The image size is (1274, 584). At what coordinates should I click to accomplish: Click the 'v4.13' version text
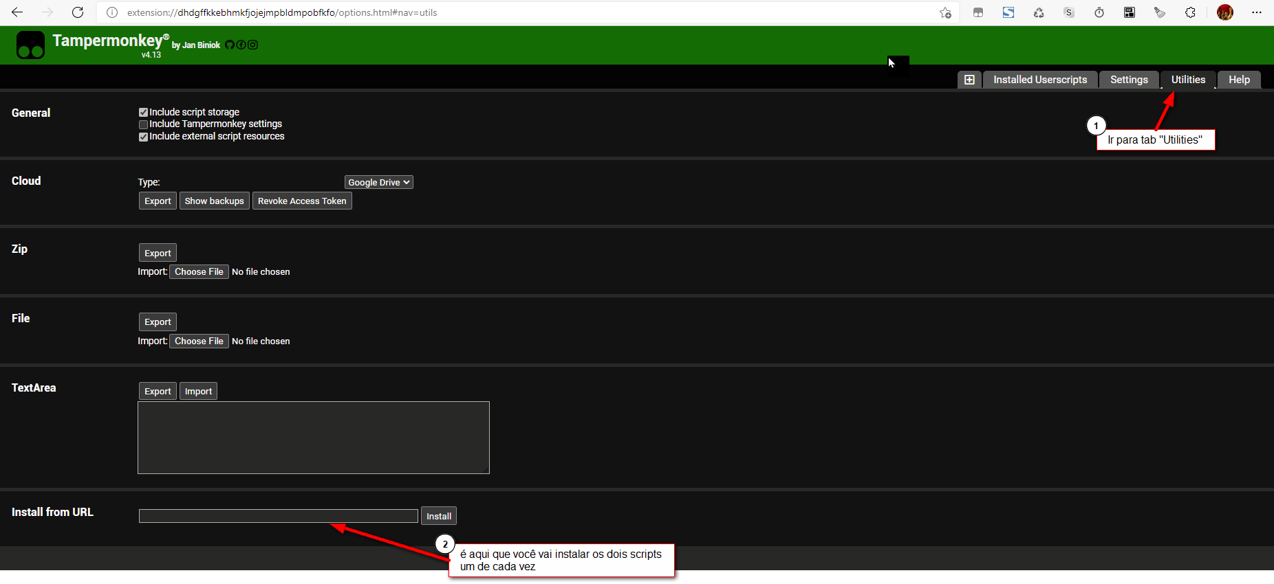[x=151, y=55]
